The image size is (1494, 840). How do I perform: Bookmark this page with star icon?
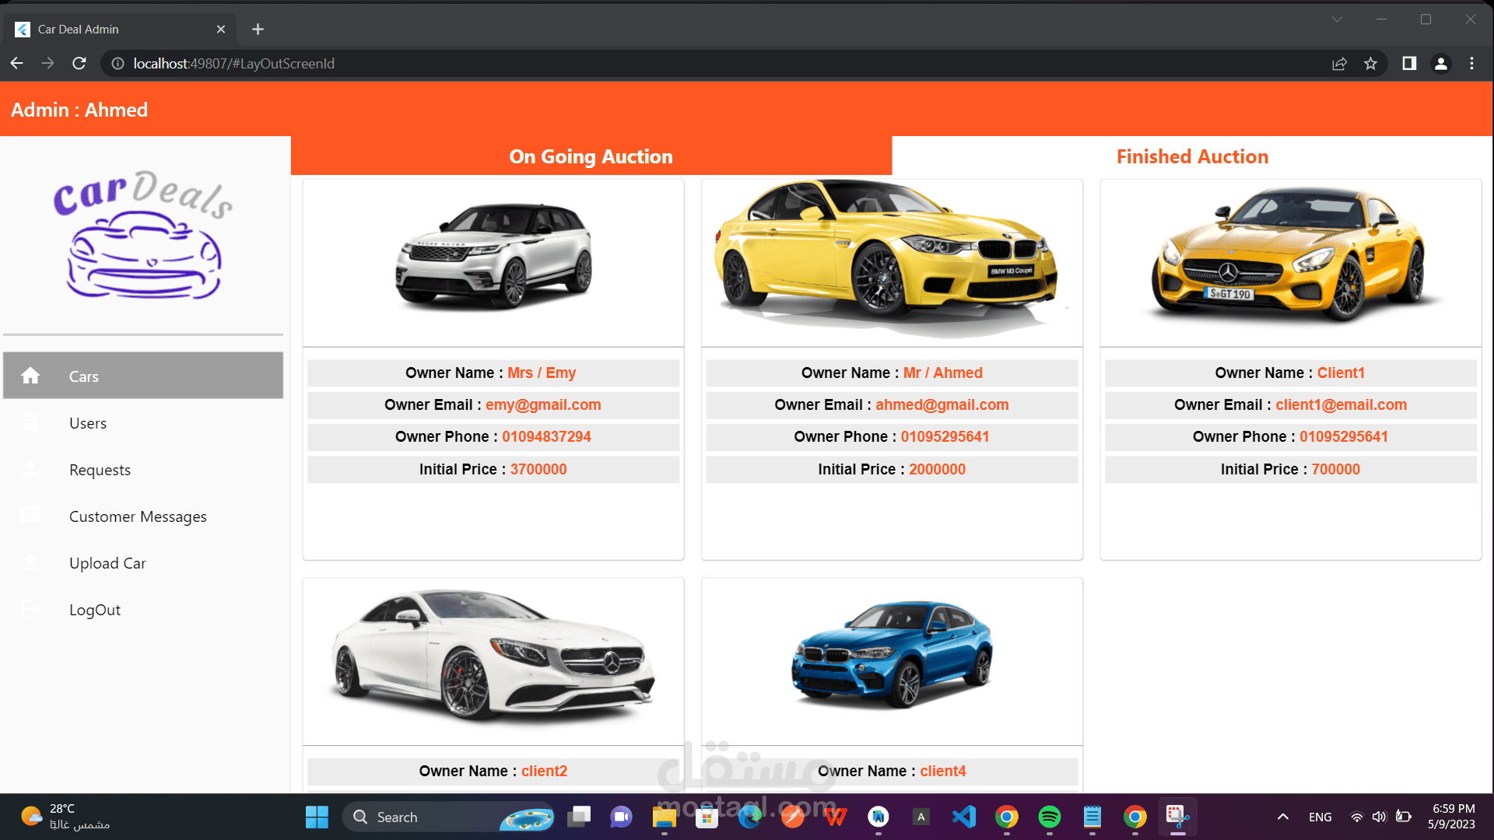click(1370, 63)
